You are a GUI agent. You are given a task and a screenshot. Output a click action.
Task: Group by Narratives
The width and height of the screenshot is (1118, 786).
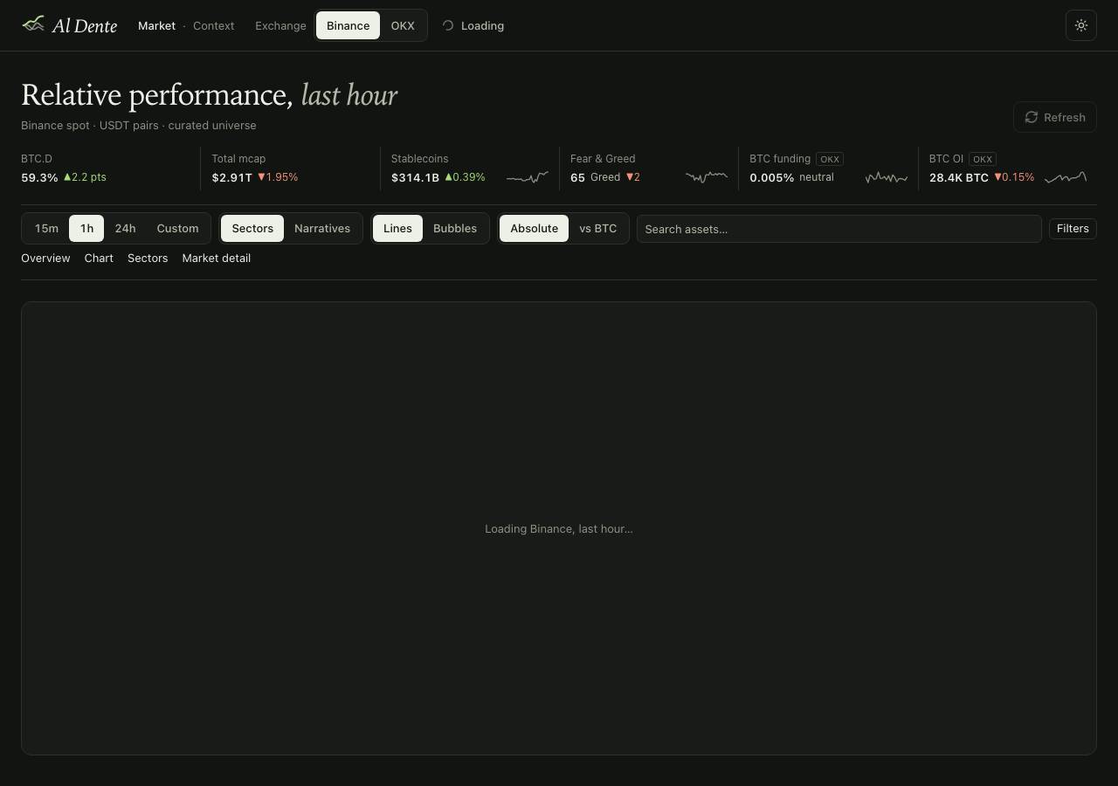coord(322,228)
